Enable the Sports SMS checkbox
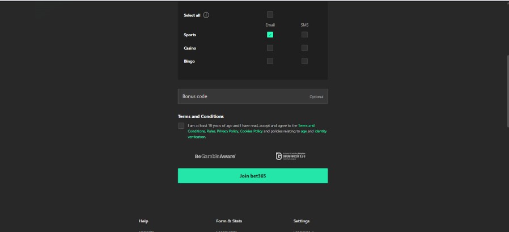Image resolution: width=509 pixels, height=232 pixels. 304,35
